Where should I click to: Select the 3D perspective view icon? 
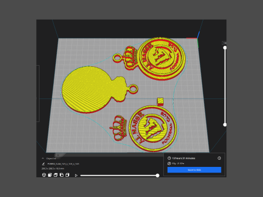pos(44,175)
